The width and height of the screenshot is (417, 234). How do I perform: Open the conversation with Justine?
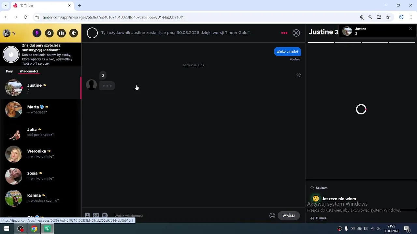click(41, 88)
